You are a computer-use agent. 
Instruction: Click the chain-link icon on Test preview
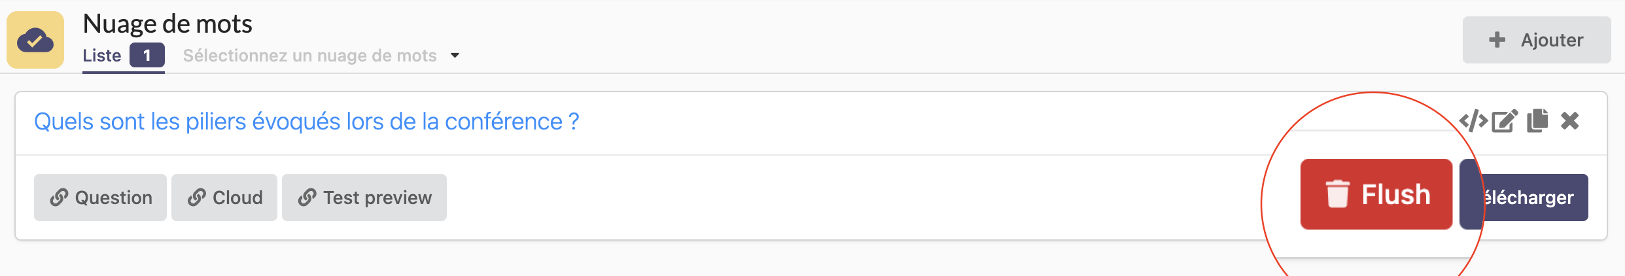point(307,198)
